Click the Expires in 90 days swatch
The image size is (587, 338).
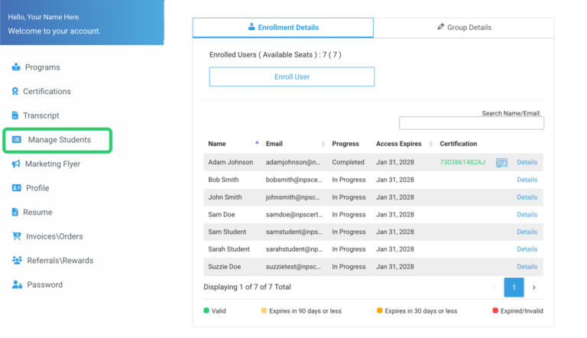[x=264, y=310]
